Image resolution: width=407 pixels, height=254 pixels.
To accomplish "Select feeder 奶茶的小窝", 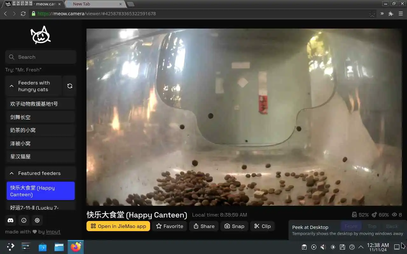I will [x=41, y=130].
